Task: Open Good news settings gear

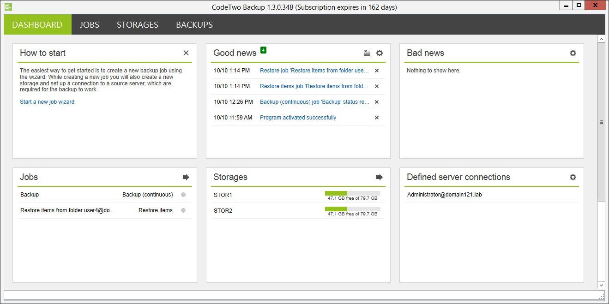Action: 380,53
